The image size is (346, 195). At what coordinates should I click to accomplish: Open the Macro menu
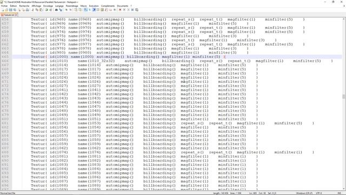click(x=84, y=6)
